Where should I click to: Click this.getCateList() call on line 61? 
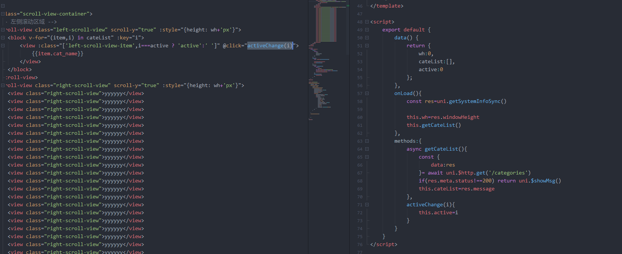tap(434, 125)
